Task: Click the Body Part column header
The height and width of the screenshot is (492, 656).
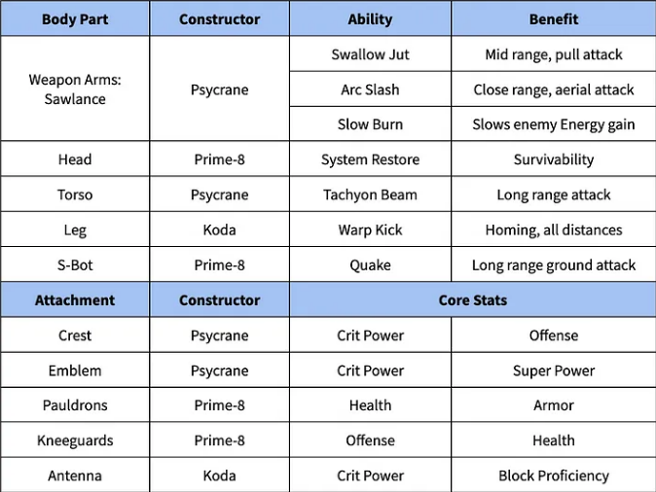Action: [75, 18]
